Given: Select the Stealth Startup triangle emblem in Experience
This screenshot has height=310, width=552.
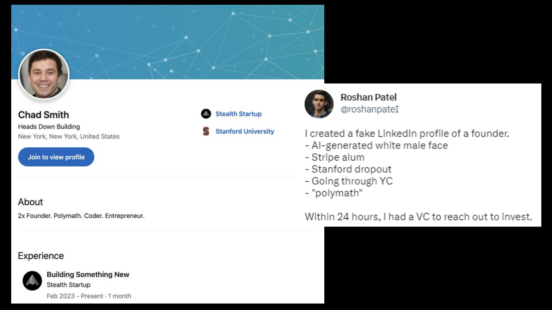Looking at the screenshot, I should 32,280.
